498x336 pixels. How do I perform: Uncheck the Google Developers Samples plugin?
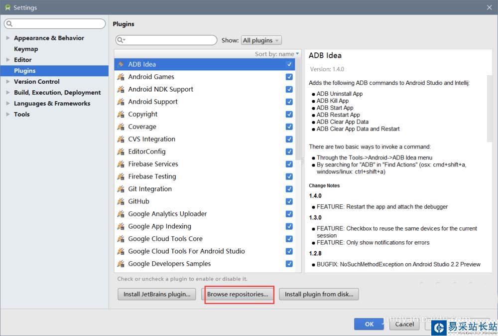(x=289, y=264)
